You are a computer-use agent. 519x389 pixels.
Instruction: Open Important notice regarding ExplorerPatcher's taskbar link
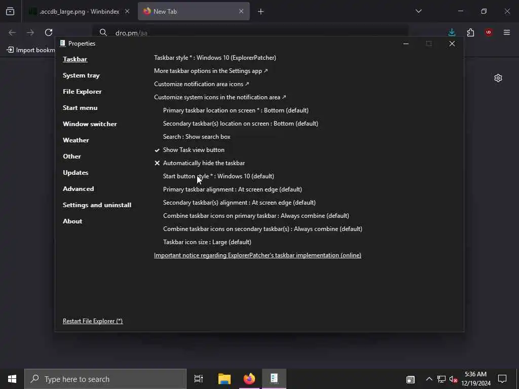point(257,255)
